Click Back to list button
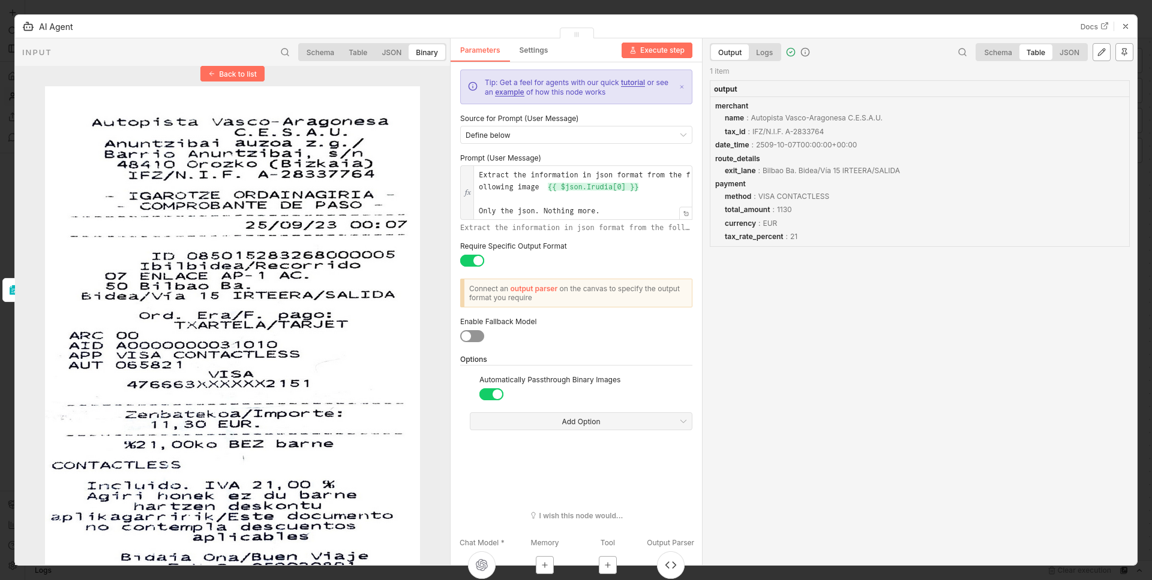The image size is (1152, 580). [x=232, y=74]
